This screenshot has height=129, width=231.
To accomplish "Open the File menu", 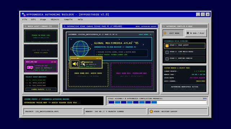I will point(25,19).
